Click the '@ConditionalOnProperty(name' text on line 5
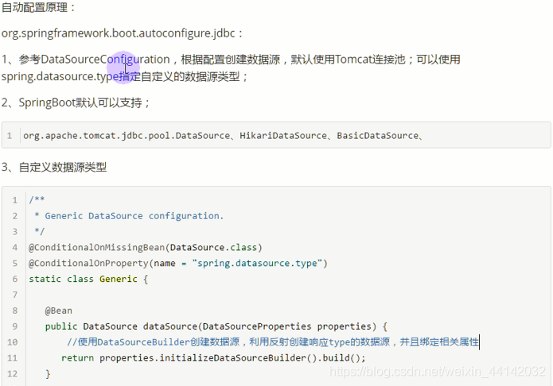 tap(102, 264)
